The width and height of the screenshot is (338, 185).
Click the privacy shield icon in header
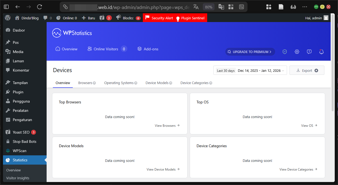(285, 52)
